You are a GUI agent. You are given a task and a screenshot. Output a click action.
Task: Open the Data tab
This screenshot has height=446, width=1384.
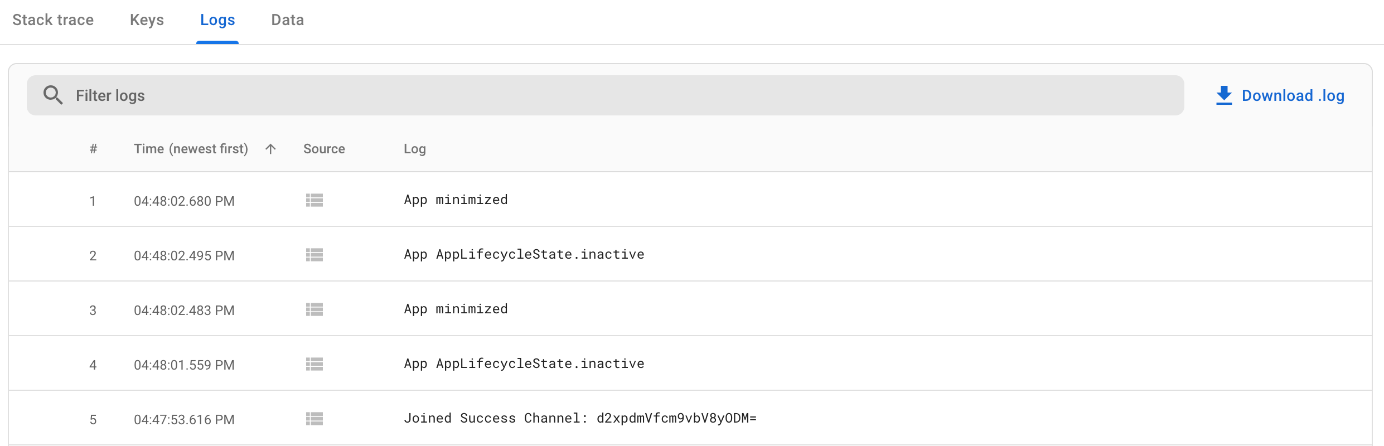[x=287, y=20]
